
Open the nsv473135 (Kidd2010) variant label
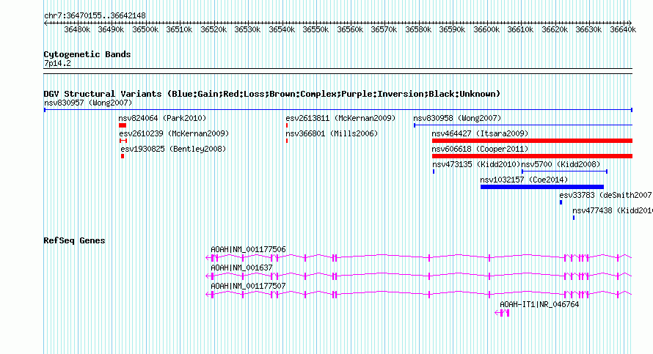[x=476, y=164]
